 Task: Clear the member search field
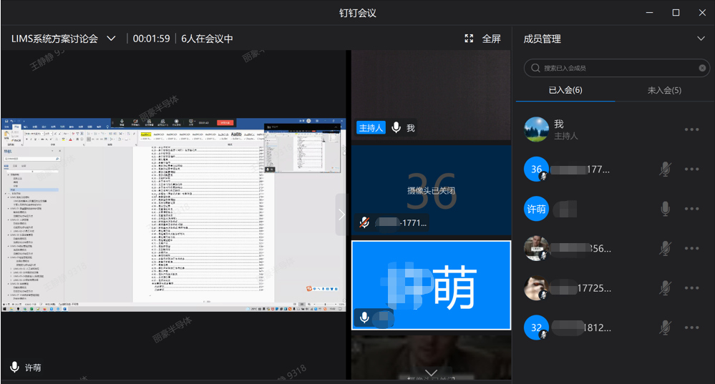[x=702, y=68]
